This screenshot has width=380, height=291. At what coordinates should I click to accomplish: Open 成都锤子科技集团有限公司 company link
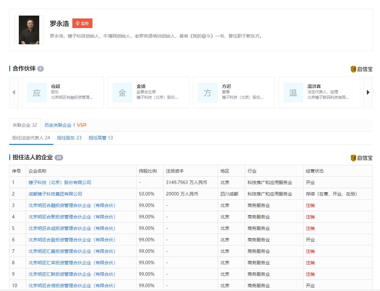55,194
